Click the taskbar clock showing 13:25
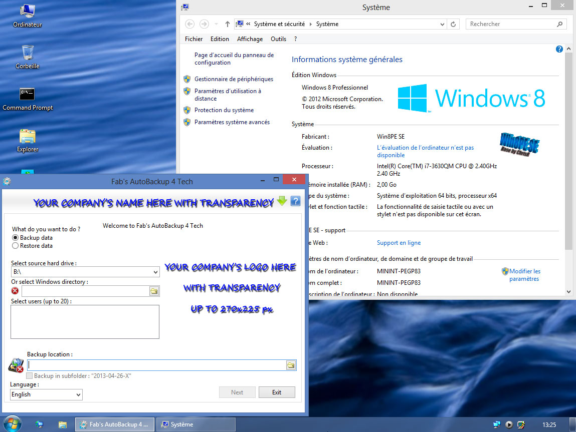 pos(549,424)
